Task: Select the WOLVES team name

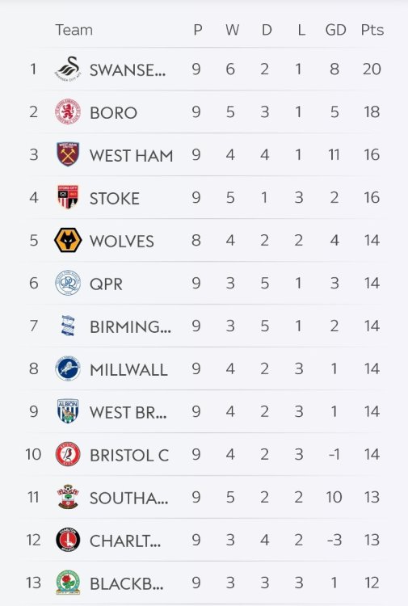Action: [122, 241]
